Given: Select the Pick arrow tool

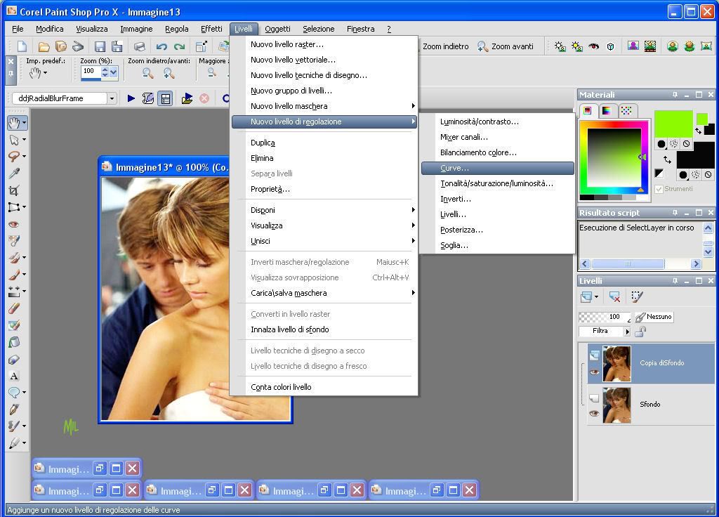Looking at the screenshot, I should (x=14, y=140).
